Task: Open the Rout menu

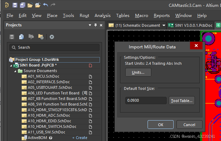Action: click(x=84, y=15)
